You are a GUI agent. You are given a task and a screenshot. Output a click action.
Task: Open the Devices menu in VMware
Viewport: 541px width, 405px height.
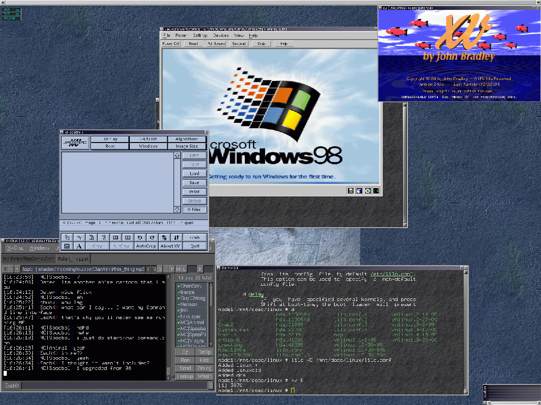221,36
